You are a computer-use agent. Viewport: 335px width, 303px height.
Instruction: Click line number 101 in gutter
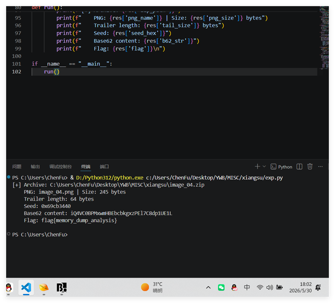click(17, 64)
